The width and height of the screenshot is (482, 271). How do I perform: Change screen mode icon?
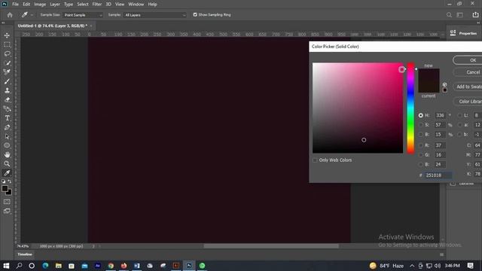click(x=7, y=211)
